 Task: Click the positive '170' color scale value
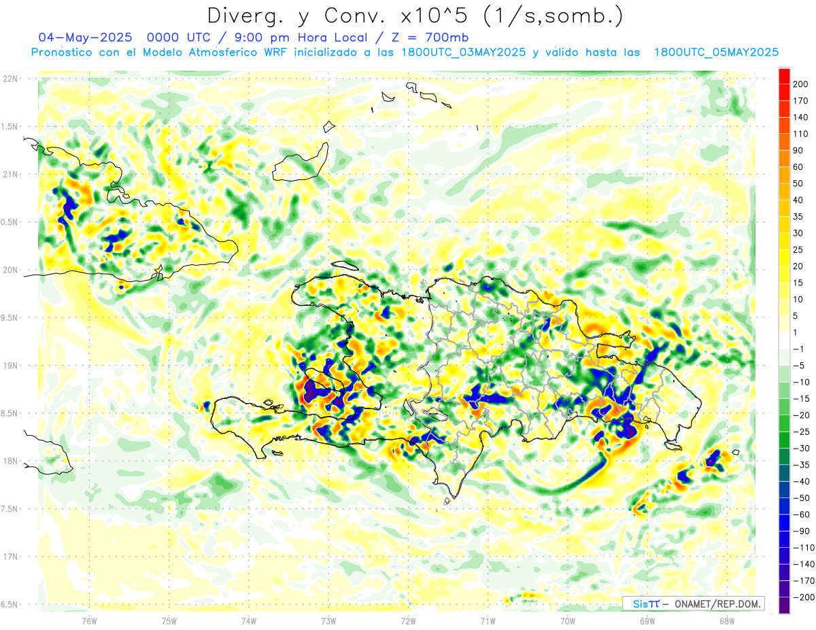coord(800,101)
